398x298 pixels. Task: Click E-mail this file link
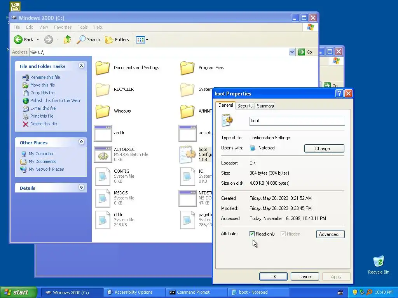tap(43, 108)
